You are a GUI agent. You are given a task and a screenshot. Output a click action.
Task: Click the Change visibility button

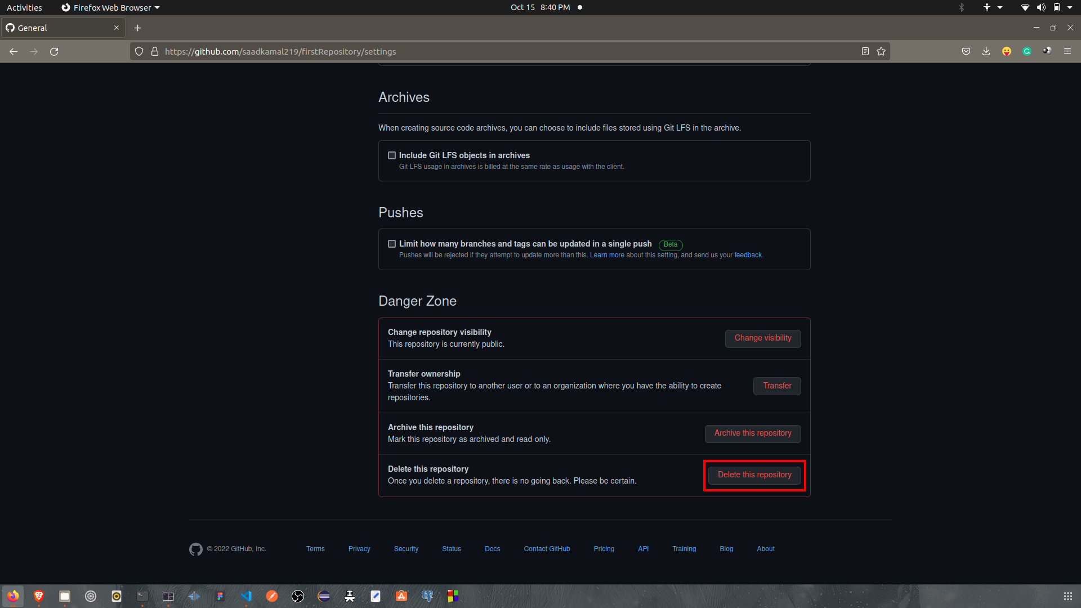762,338
